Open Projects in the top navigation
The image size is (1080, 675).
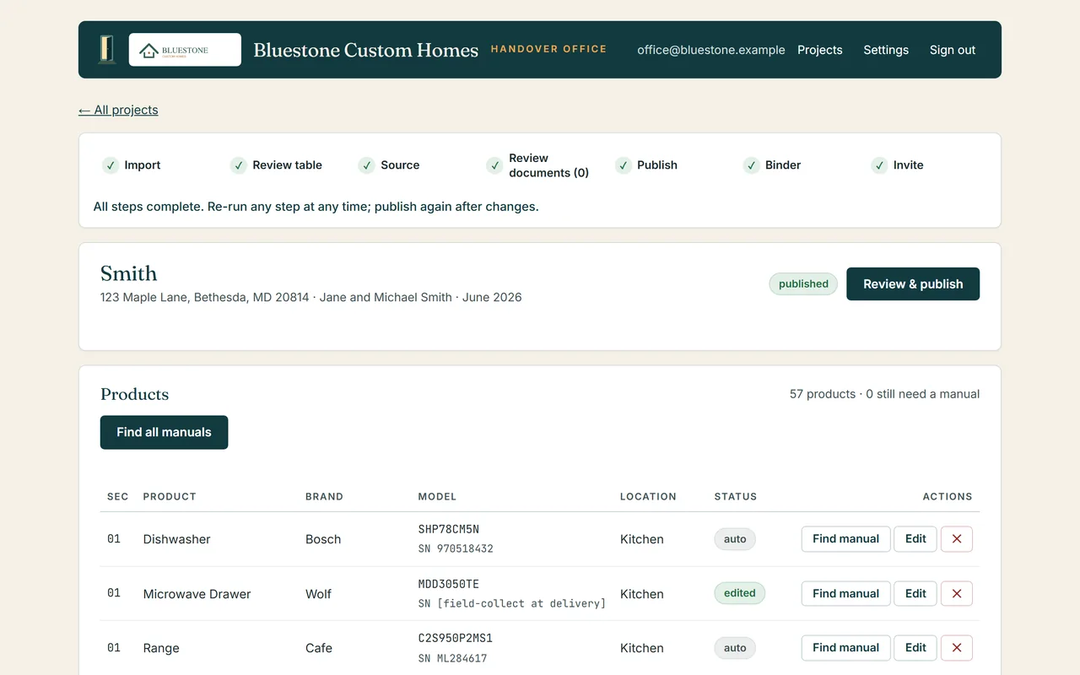[x=820, y=50]
